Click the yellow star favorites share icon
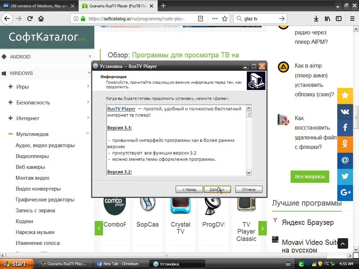This screenshot has width=359, height=269. coord(345,96)
